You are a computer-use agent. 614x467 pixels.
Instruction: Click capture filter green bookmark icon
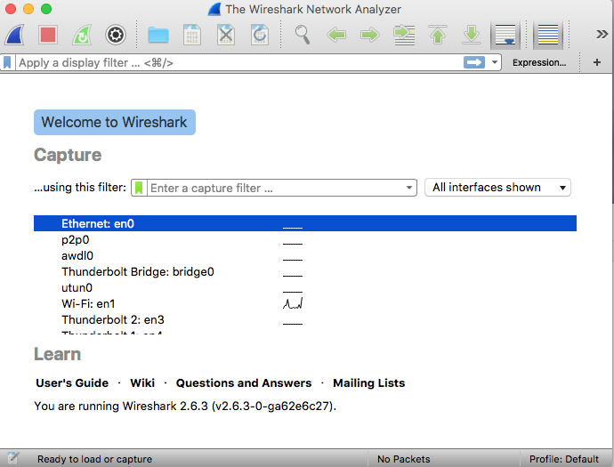pyautogui.click(x=139, y=188)
